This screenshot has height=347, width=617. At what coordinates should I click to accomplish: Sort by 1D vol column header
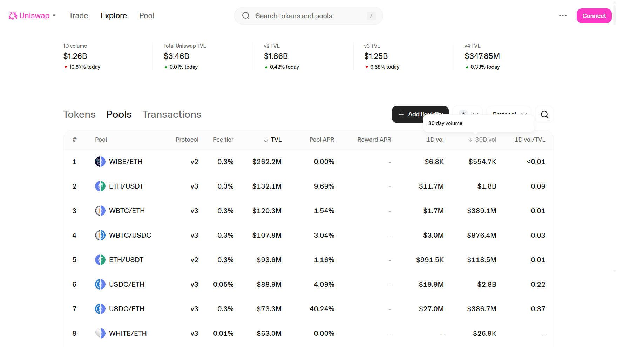[x=435, y=140]
